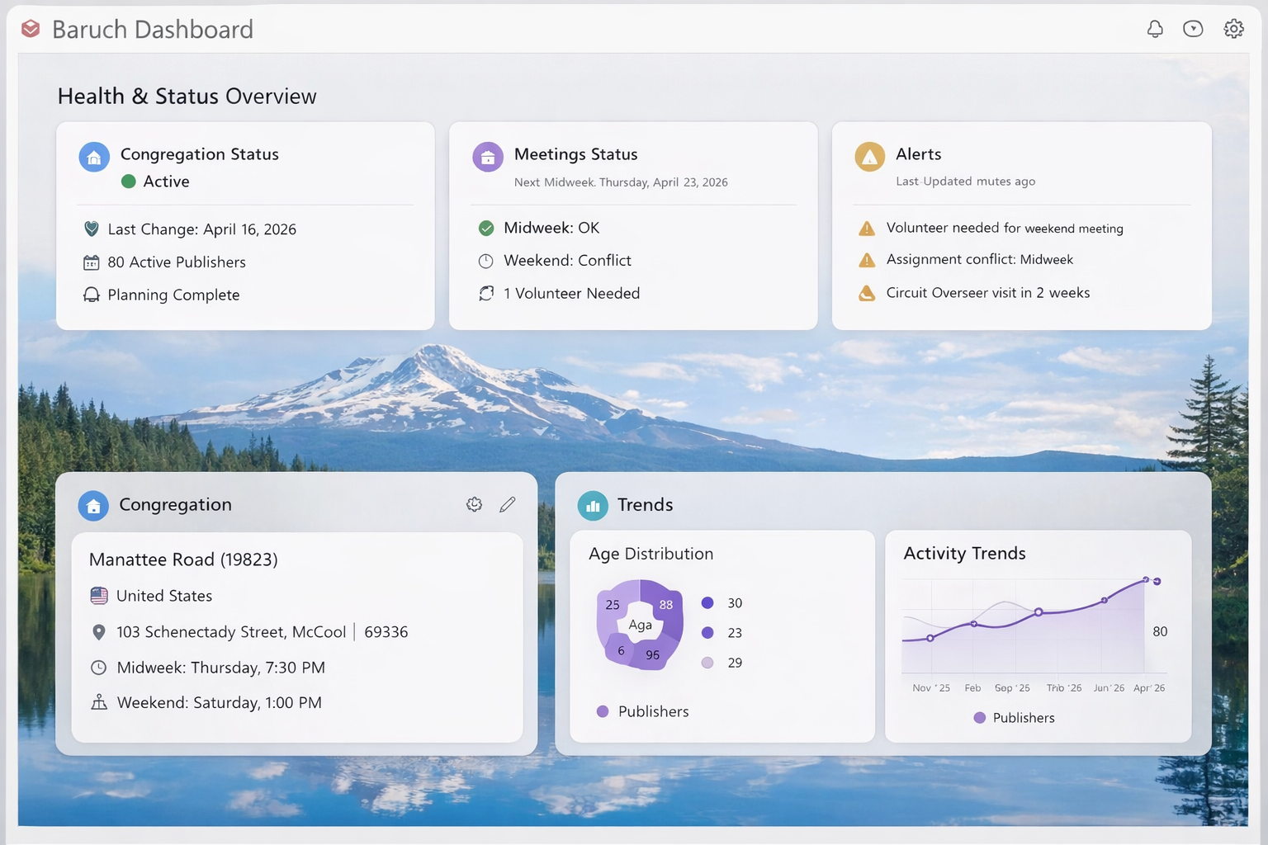This screenshot has height=845, width=1268.
Task: Click the Circuit Overseer visit alert
Action: coord(987,293)
